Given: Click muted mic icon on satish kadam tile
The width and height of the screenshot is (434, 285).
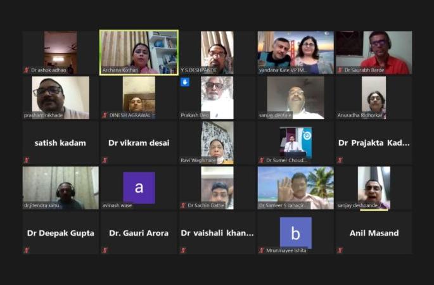Looking at the screenshot, I should (x=27, y=160).
